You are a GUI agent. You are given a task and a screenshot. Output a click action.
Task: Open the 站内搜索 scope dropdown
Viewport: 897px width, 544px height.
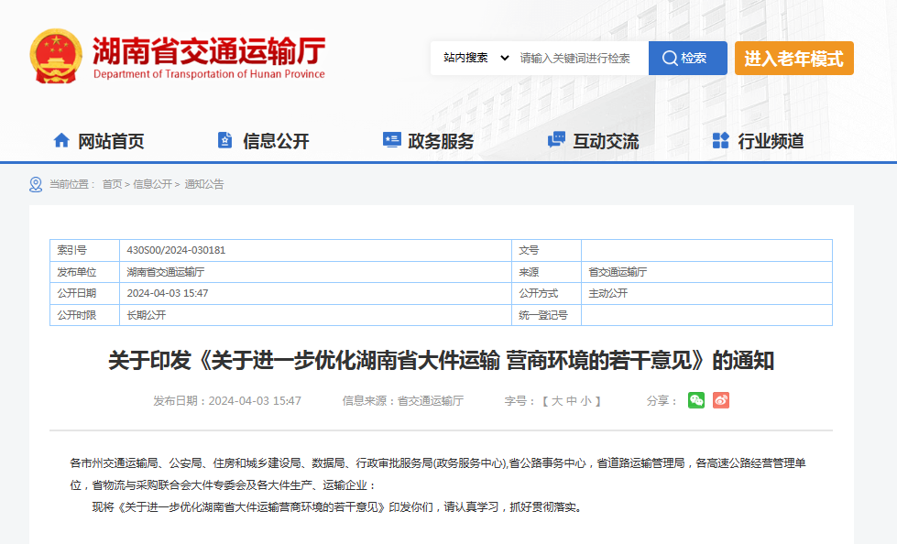coord(475,58)
